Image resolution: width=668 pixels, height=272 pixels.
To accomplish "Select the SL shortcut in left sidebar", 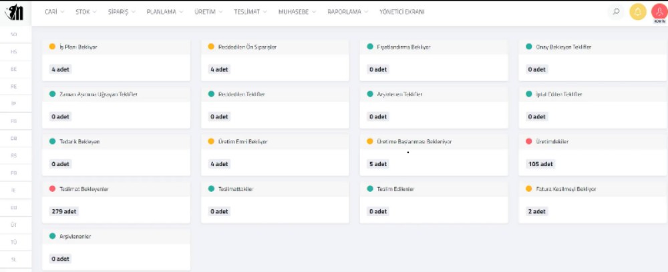I will (x=13, y=259).
